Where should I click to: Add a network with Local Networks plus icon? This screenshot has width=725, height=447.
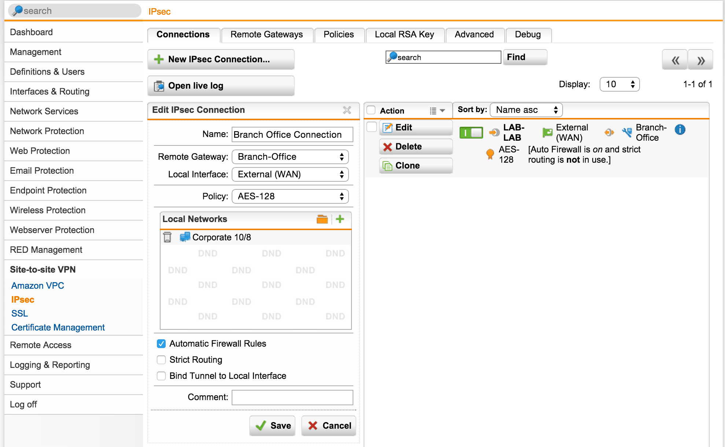pos(340,219)
